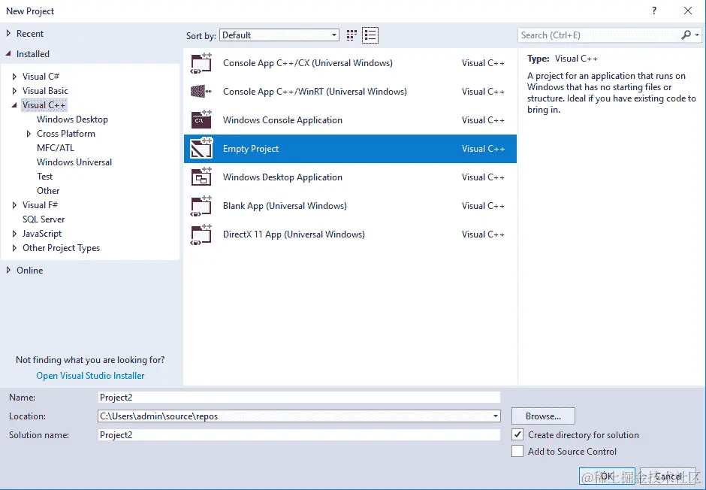This screenshot has width=706, height=490.
Task: Click the Windows Console Application template icon
Action: tap(201, 119)
